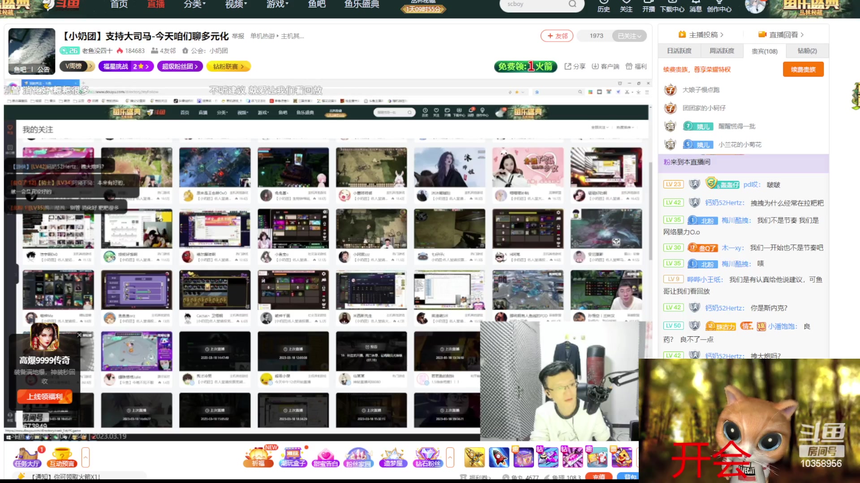The height and width of the screenshot is (483, 860).
Task: Expand left activity panel arrow
Action: click(86, 457)
